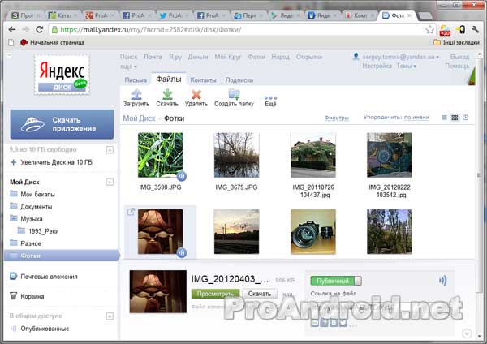This screenshot has width=487, height=344.
Task: Expand the ещё services dropdown
Action: click(128, 67)
